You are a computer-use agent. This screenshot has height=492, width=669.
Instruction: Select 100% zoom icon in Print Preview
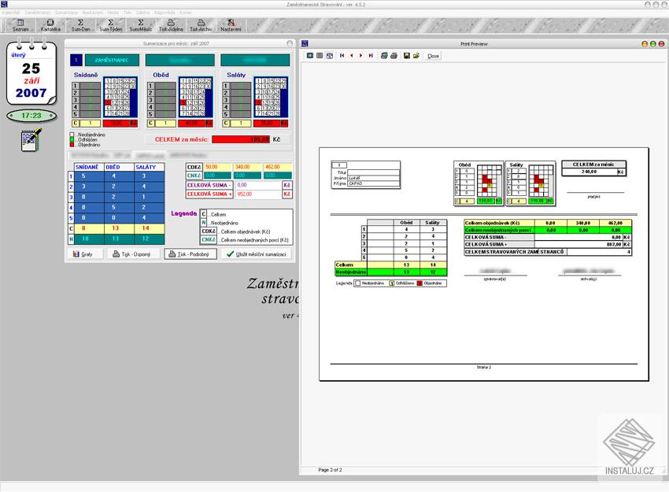point(320,55)
